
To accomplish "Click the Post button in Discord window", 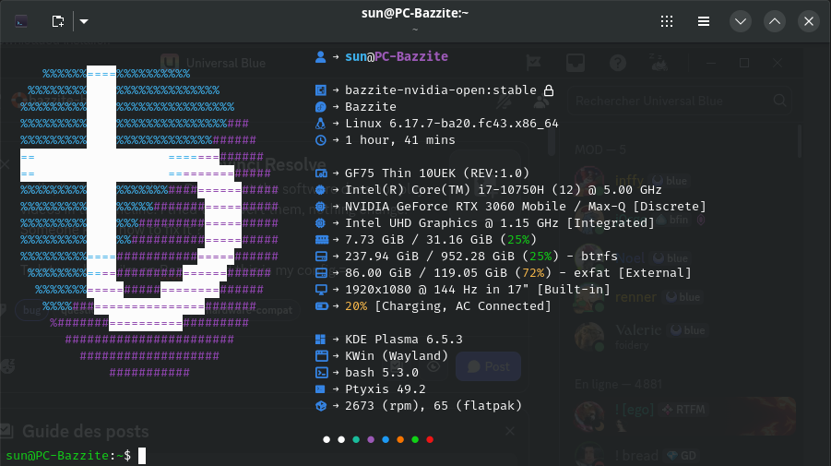I will click(x=488, y=366).
